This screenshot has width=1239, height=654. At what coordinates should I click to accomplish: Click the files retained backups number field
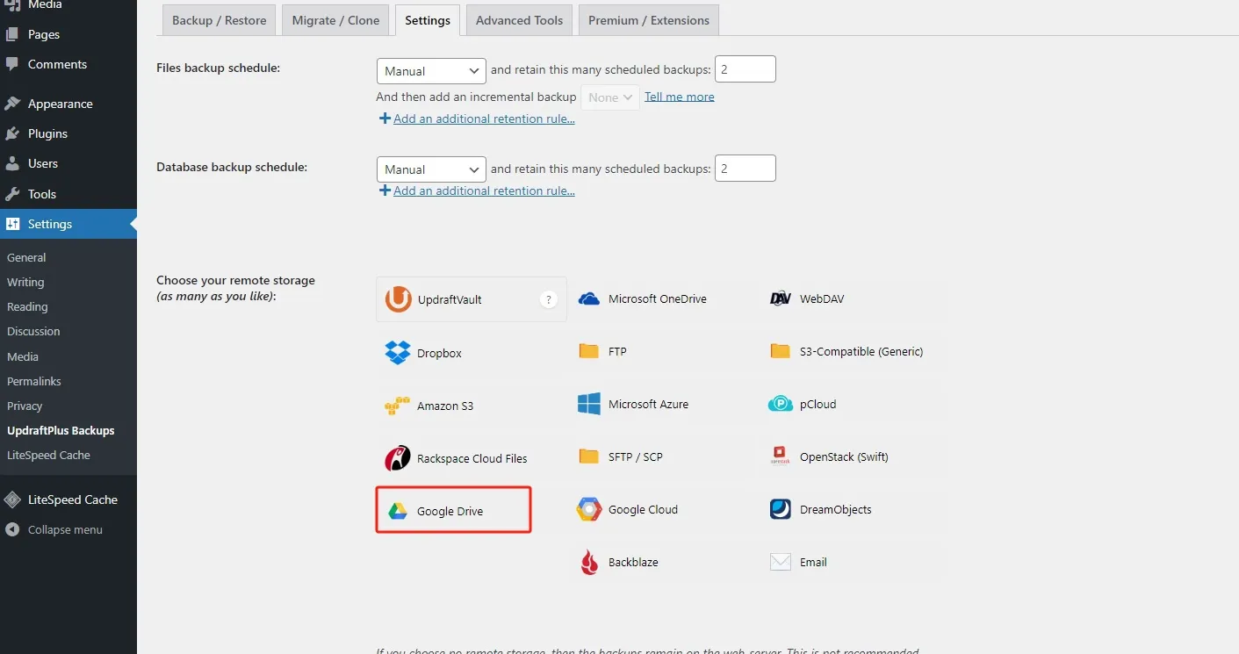745,69
